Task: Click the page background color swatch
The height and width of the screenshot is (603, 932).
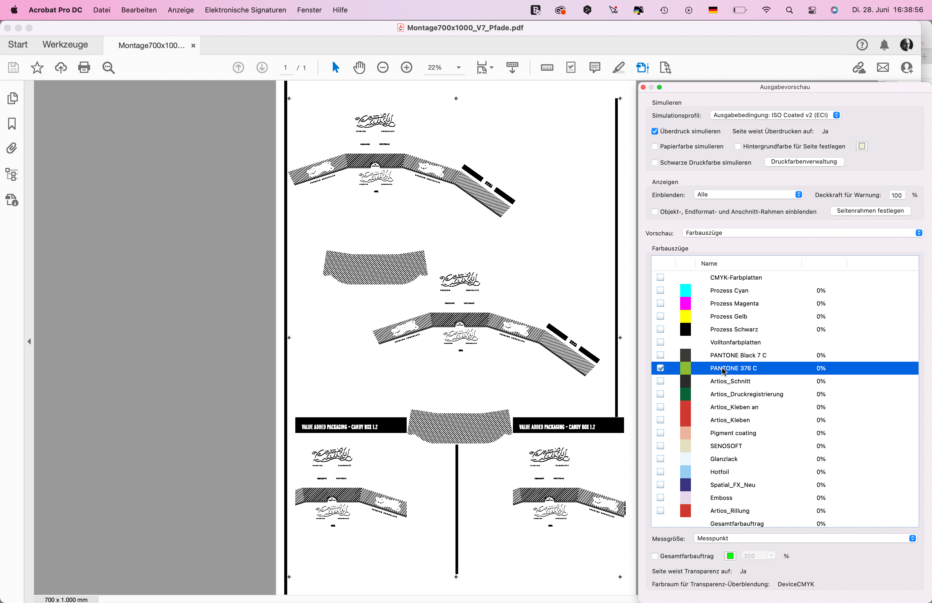Action: coord(862,147)
